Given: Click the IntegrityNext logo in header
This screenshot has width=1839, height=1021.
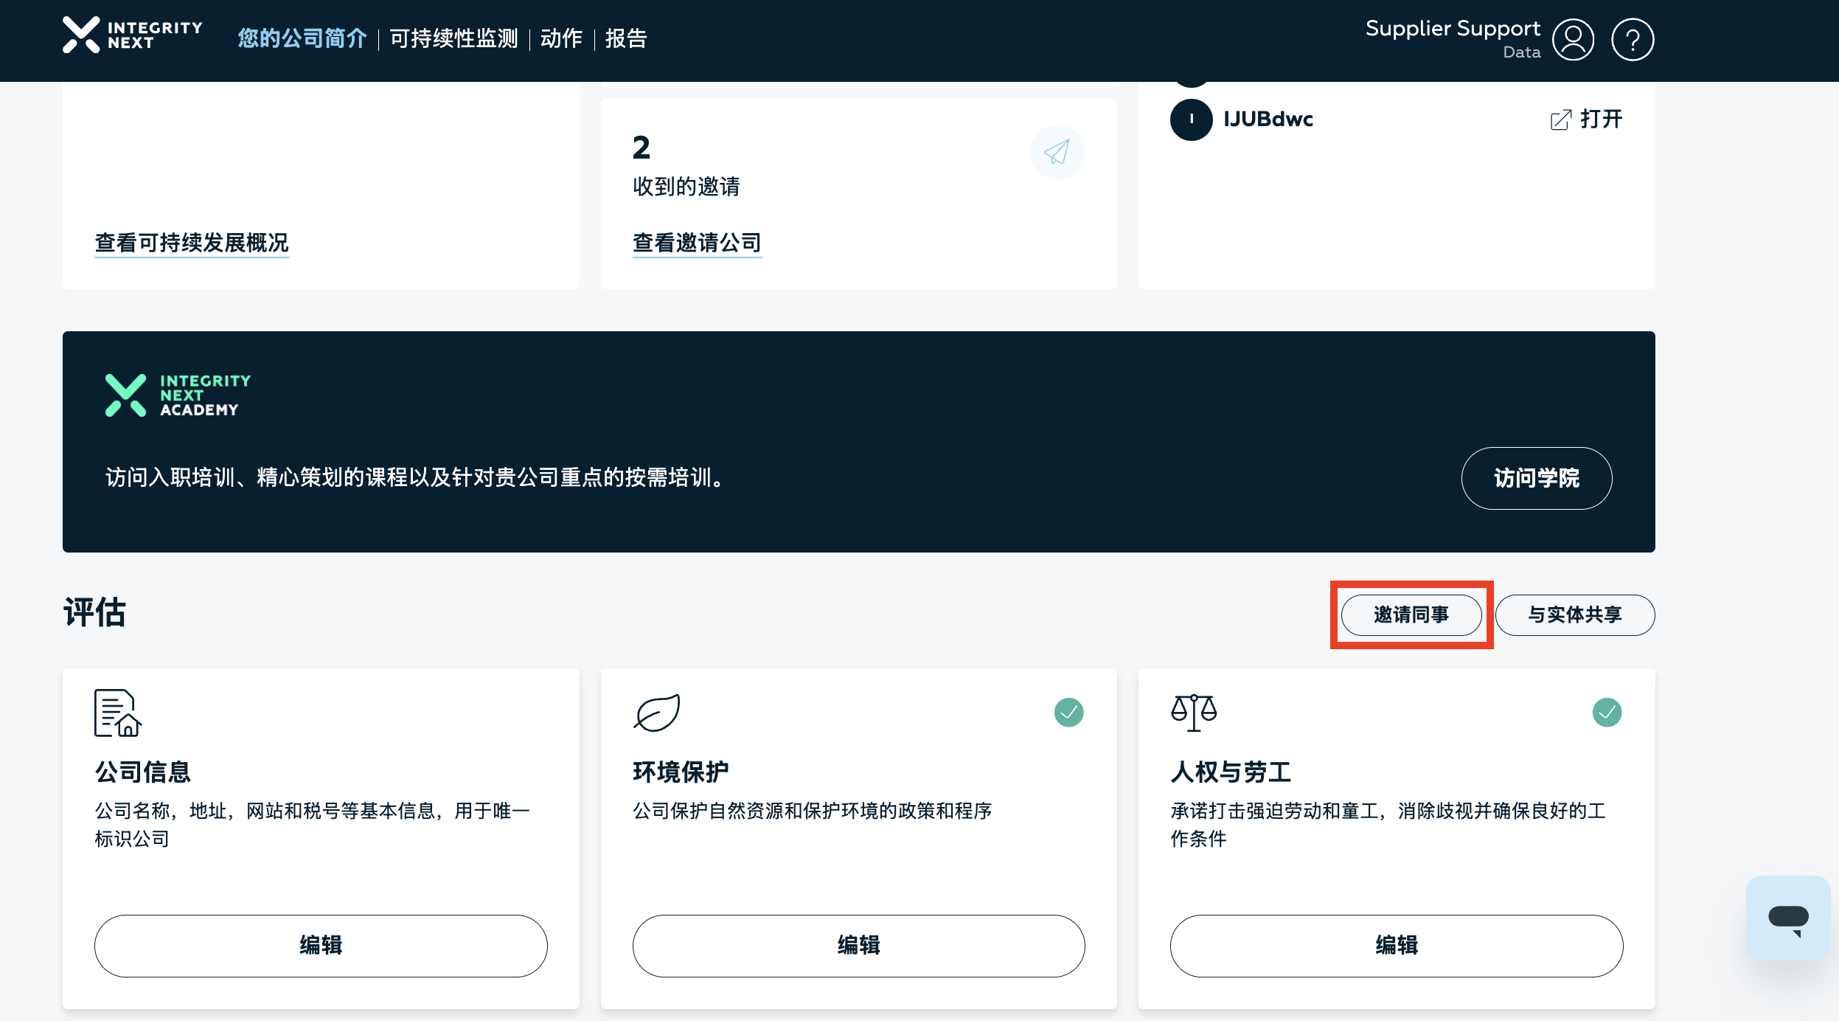Looking at the screenshot, I should tap(133, 35).
